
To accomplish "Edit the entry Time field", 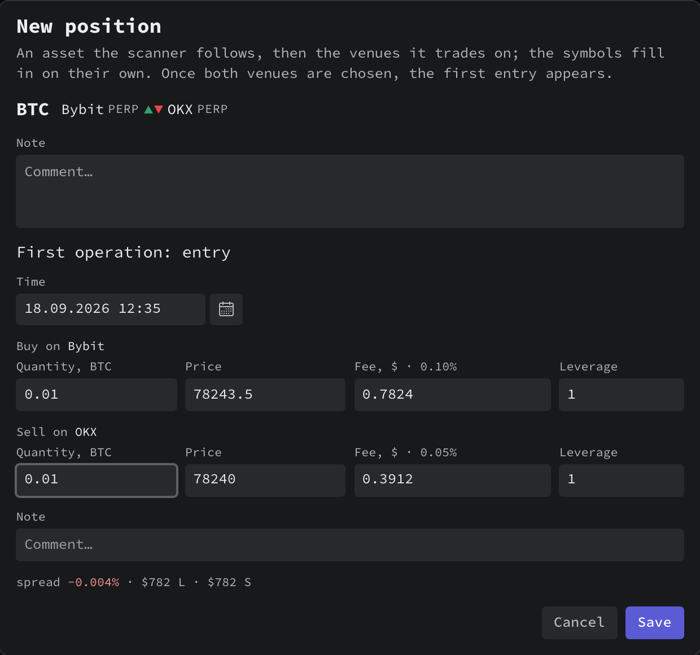I will [x=111, y=309].
